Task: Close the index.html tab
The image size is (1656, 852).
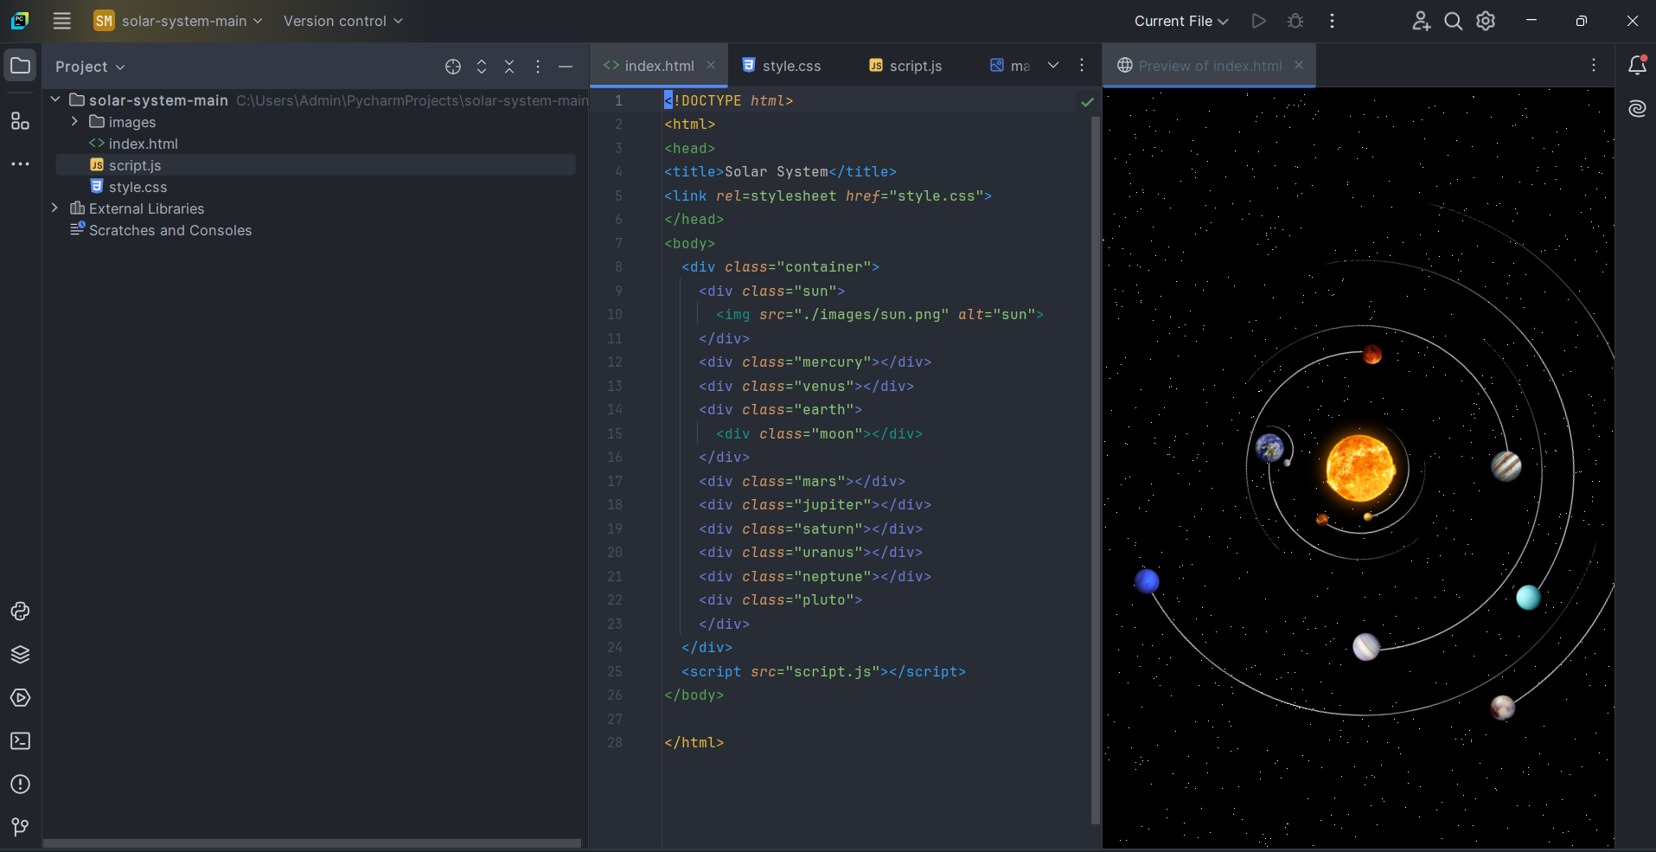Action: click(x=711, y=65)
